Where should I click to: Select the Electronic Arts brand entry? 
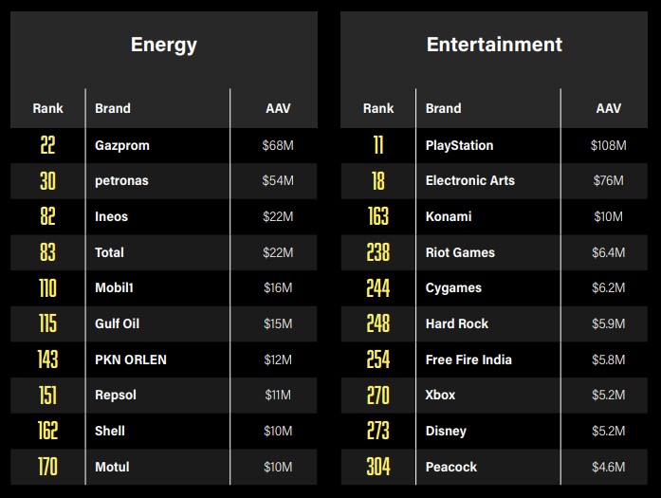click(470, 180)
